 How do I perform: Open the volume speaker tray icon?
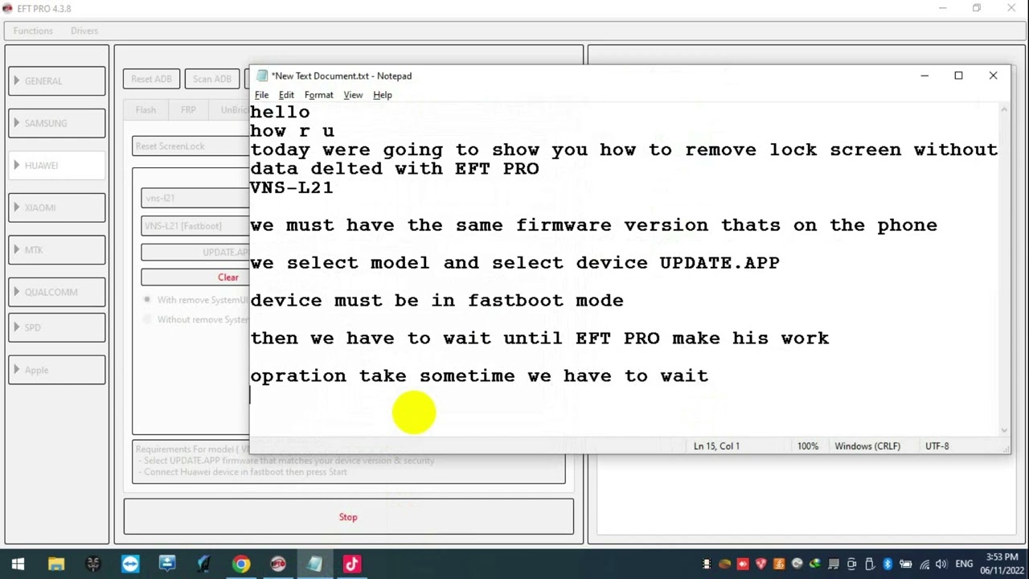941,564
